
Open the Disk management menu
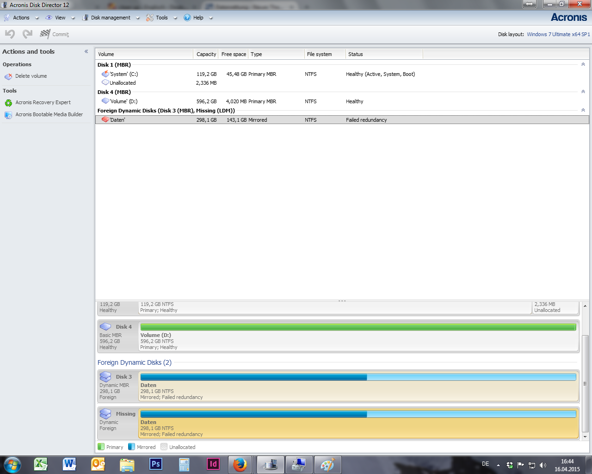click(111, 18)
